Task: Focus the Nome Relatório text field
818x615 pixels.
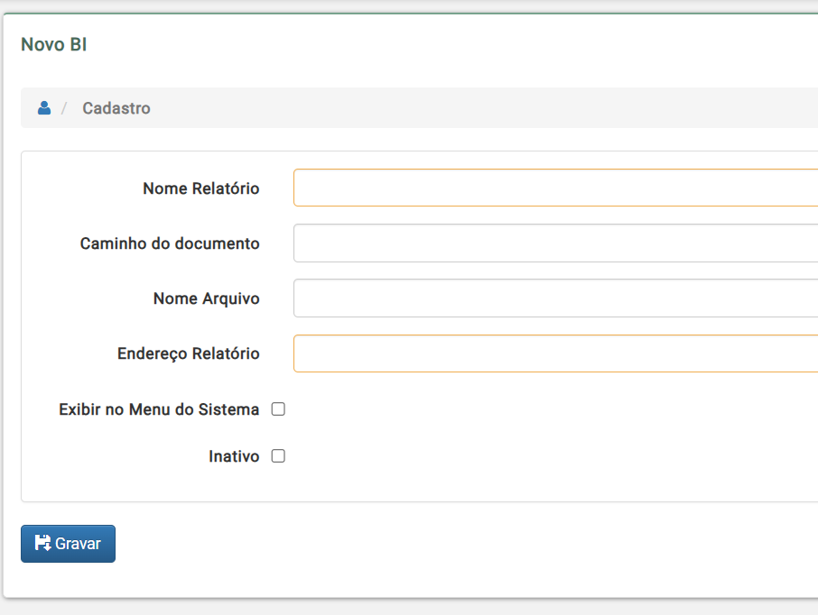Action: [x=555, y=188]
